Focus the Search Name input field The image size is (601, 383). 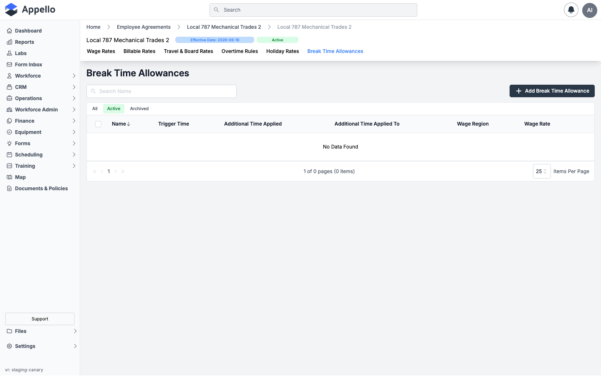click(x=162, y=91)
